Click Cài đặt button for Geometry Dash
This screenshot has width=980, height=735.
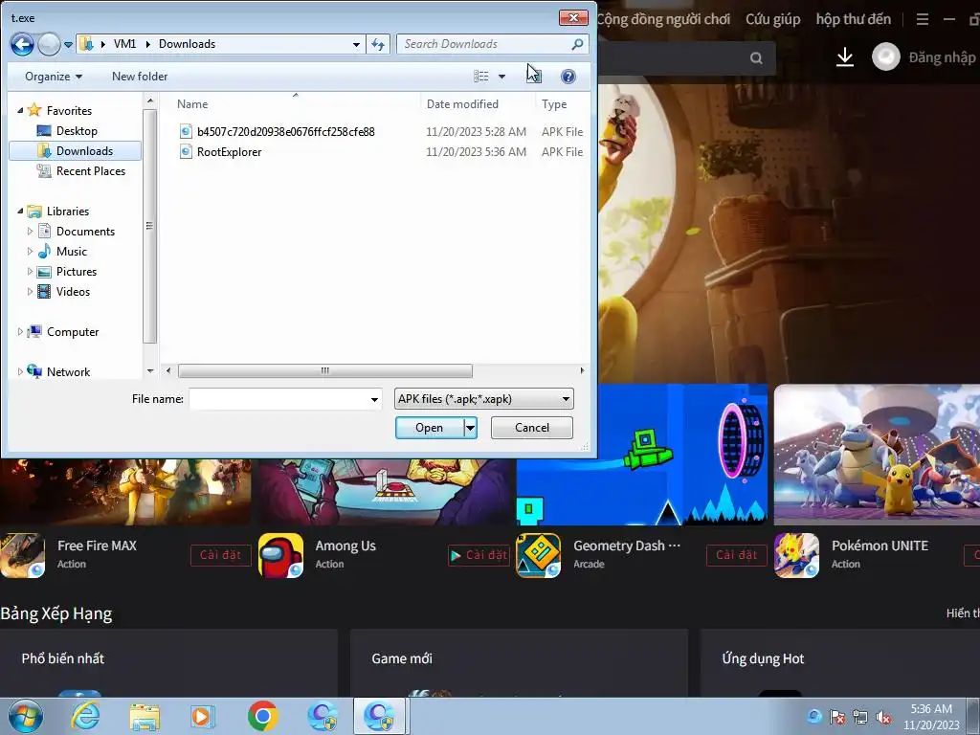click(x=736, y=555)
